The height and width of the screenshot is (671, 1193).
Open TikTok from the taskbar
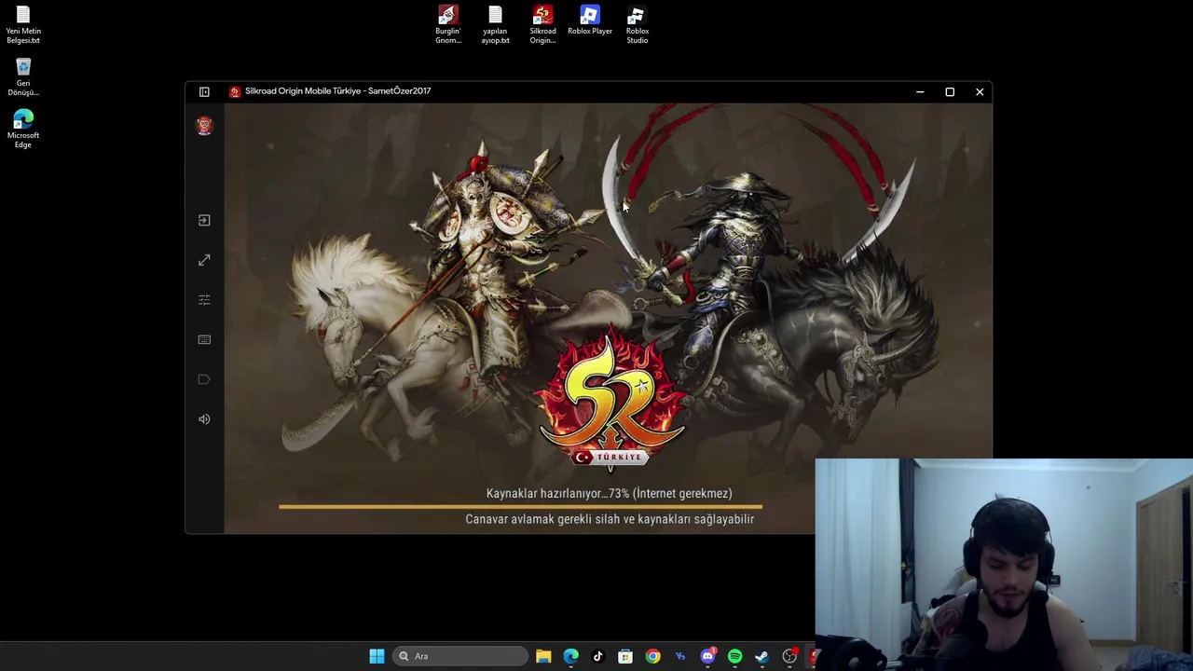[x=598, y=656]
